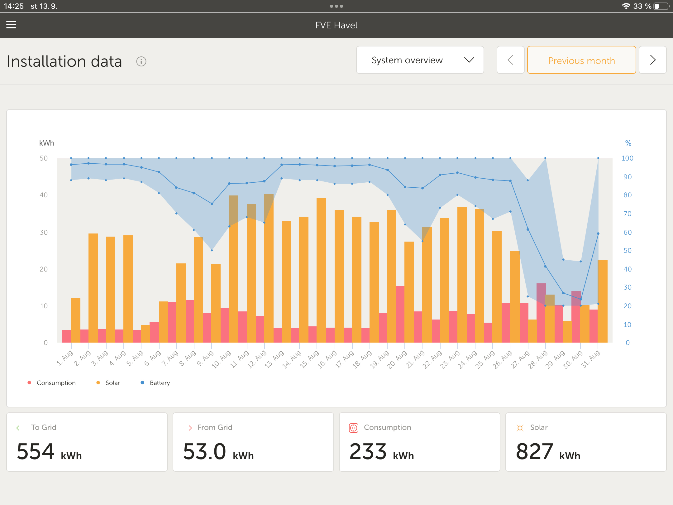Click the red From Grid arrow icon

[x=187, y=428]
